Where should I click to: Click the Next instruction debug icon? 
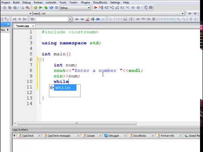tap(122, 8)
